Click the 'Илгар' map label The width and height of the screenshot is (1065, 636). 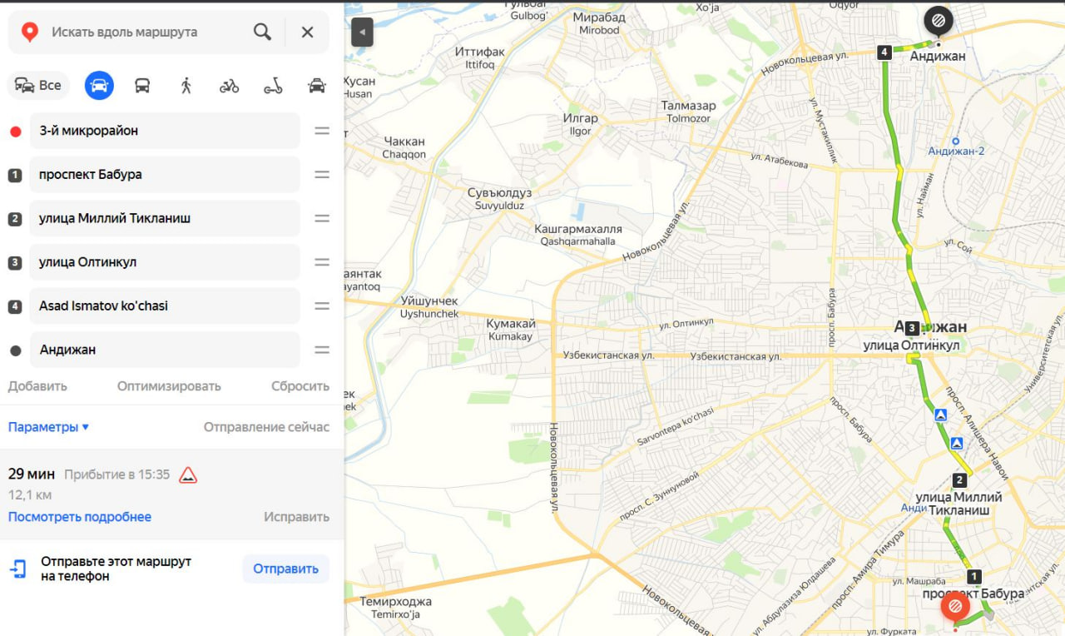[x=580, y=118]
